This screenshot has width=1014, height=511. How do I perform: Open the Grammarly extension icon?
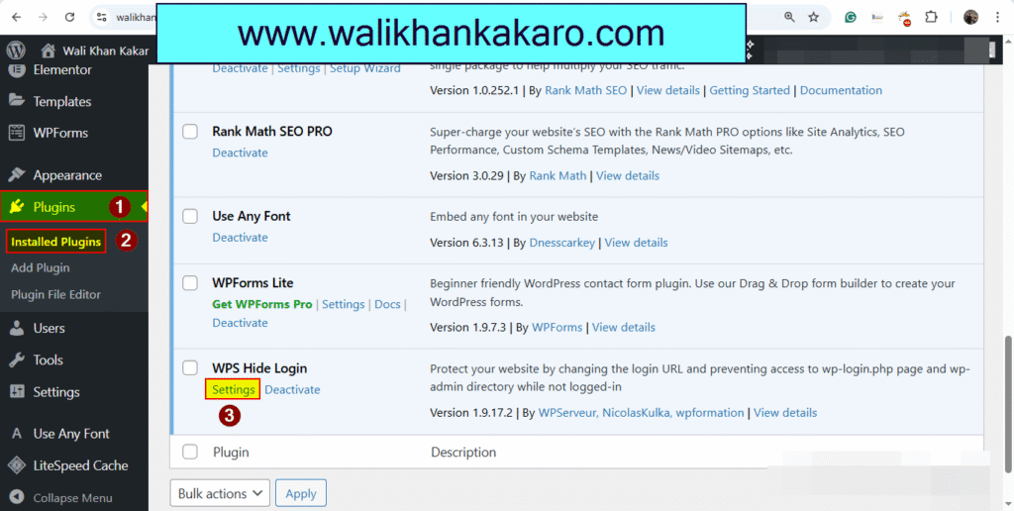click(851, 18)
